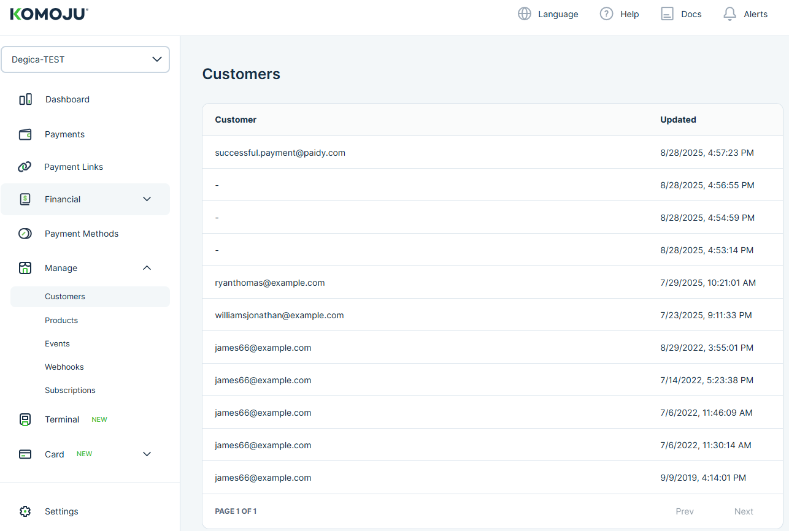Open the dash row updated 4:53:14 PM

pos(493,250)
